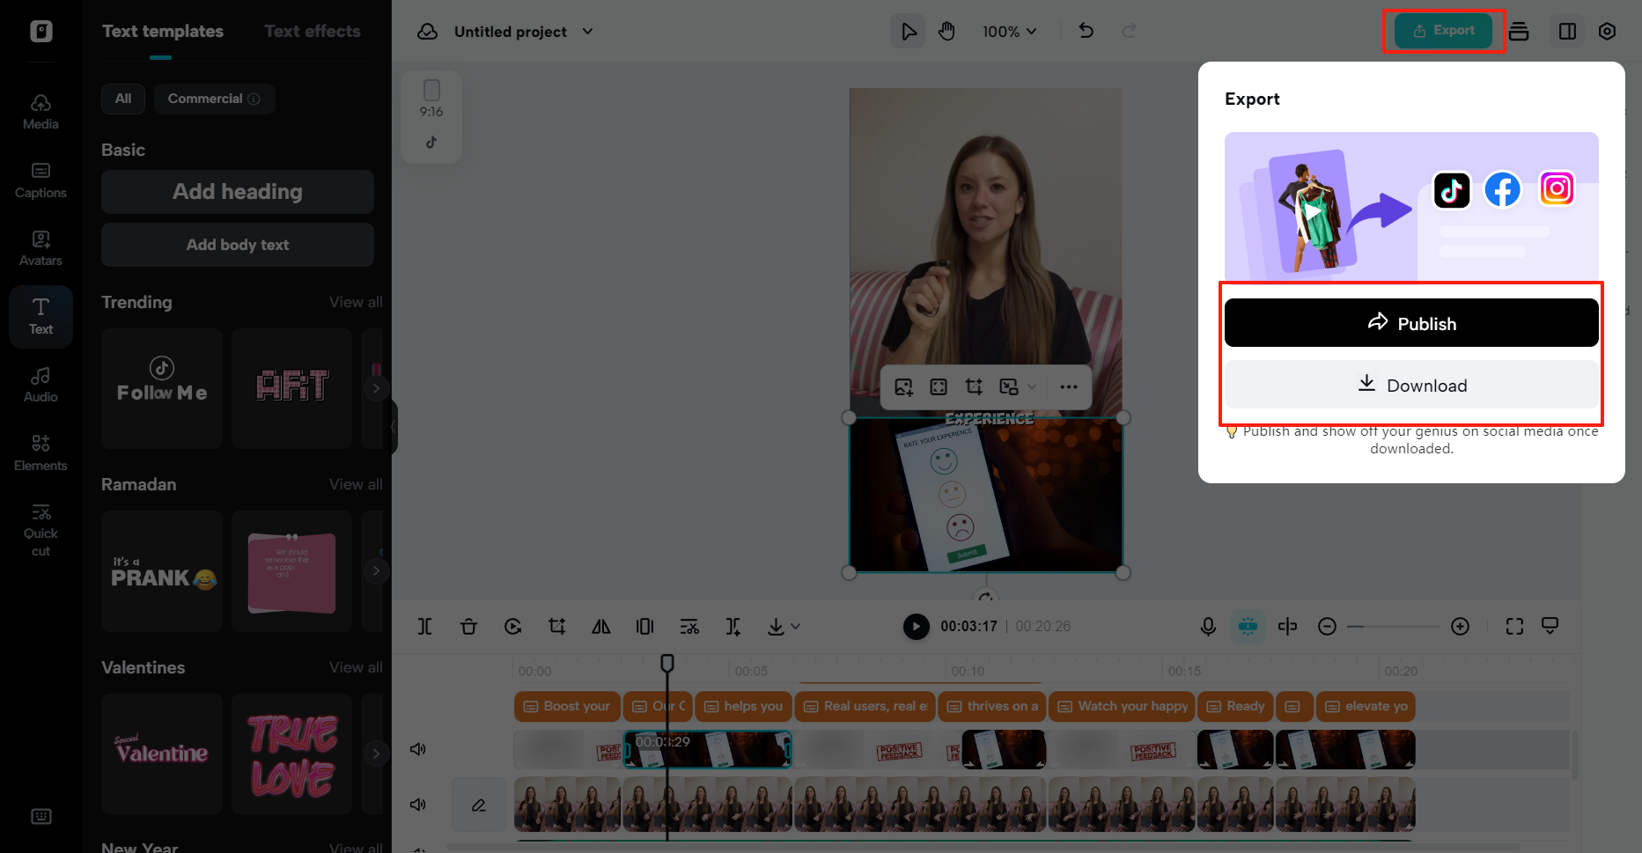Image resolution: width=1642 pixels, height=853 pixels.
Task: Delete the selected clip using the trash icon
Action: pos(468,626)
